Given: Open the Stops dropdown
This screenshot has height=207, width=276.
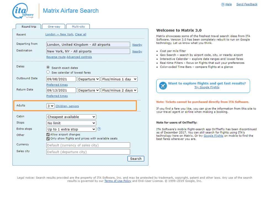Looking at the screenshot, I should tap(71, 123).
